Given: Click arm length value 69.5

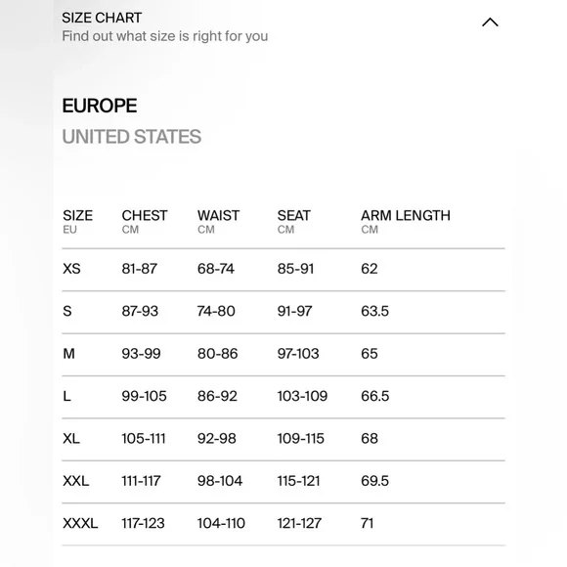Looking at the screenshot, I should pos(374,481).
